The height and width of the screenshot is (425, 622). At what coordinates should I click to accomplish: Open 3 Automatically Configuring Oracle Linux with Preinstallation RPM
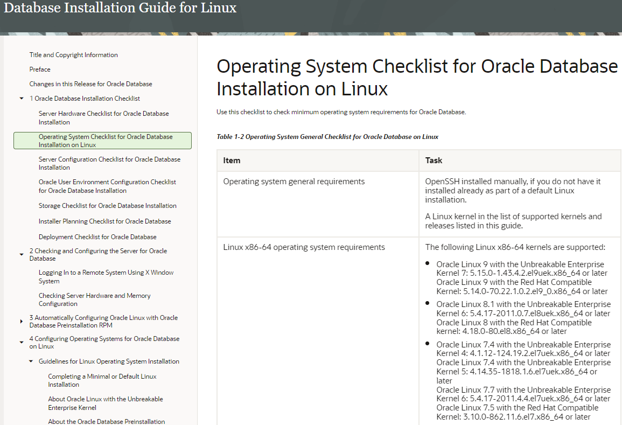(103, 322)
